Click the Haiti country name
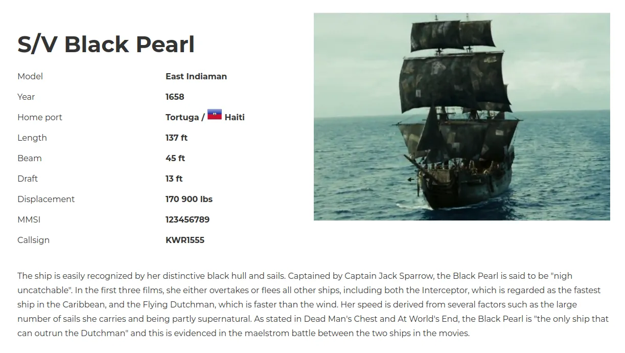 [235, 117]
